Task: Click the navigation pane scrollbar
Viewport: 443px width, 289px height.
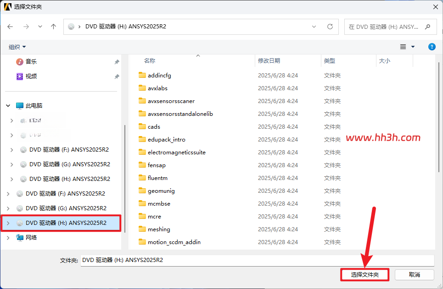Action: pos(124,179)
